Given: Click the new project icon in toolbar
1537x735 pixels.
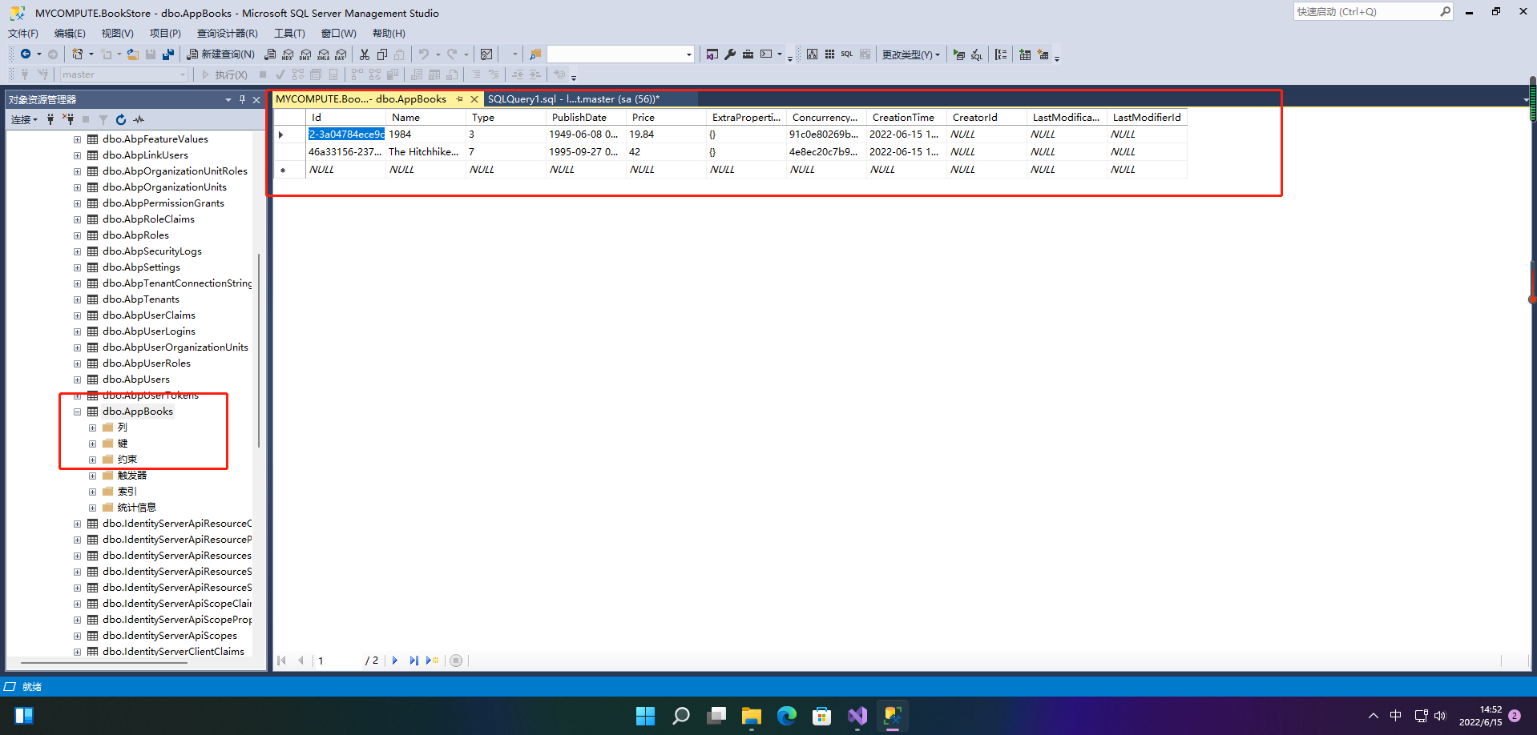Looking at the screenshot, I should (78, 54).
